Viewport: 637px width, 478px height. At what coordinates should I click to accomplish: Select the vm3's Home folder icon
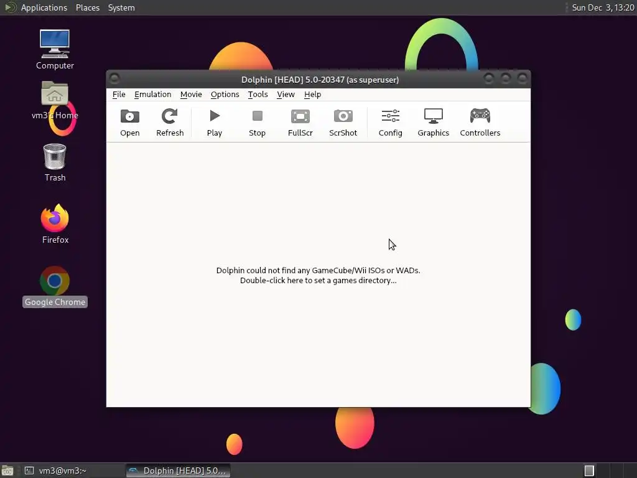(x=55, y=100)
